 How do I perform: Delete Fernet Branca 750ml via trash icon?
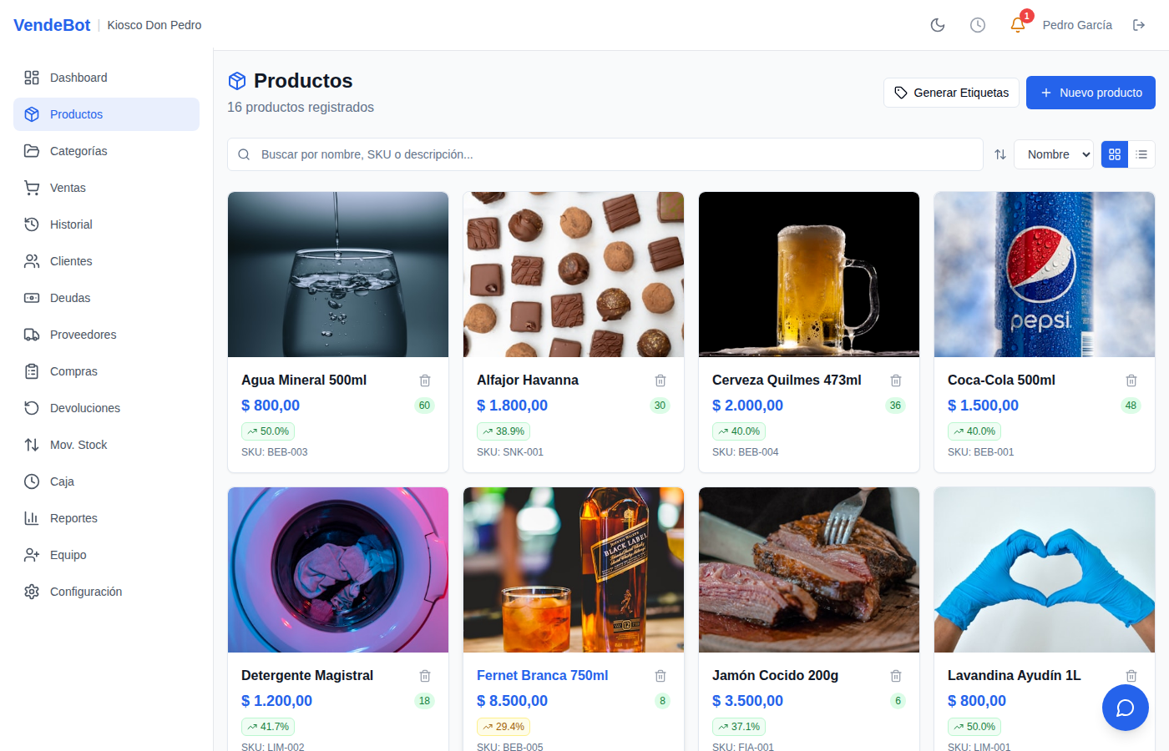point(660,676)
